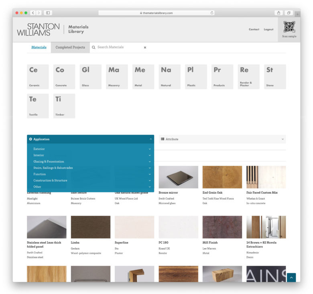Switch to the Materials tab
Screen dimensions: 313x294
[x=39, y=47]
